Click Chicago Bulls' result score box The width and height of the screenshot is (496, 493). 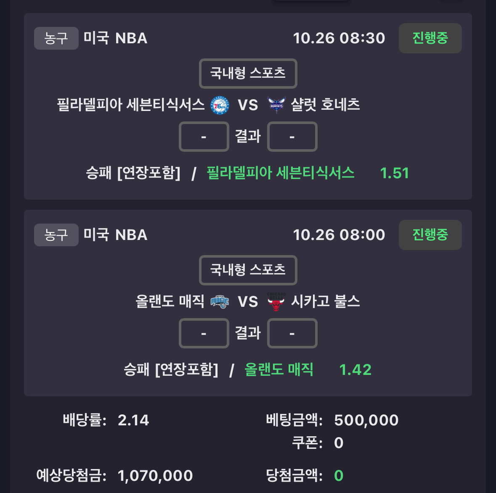click(x=292, y=333)
